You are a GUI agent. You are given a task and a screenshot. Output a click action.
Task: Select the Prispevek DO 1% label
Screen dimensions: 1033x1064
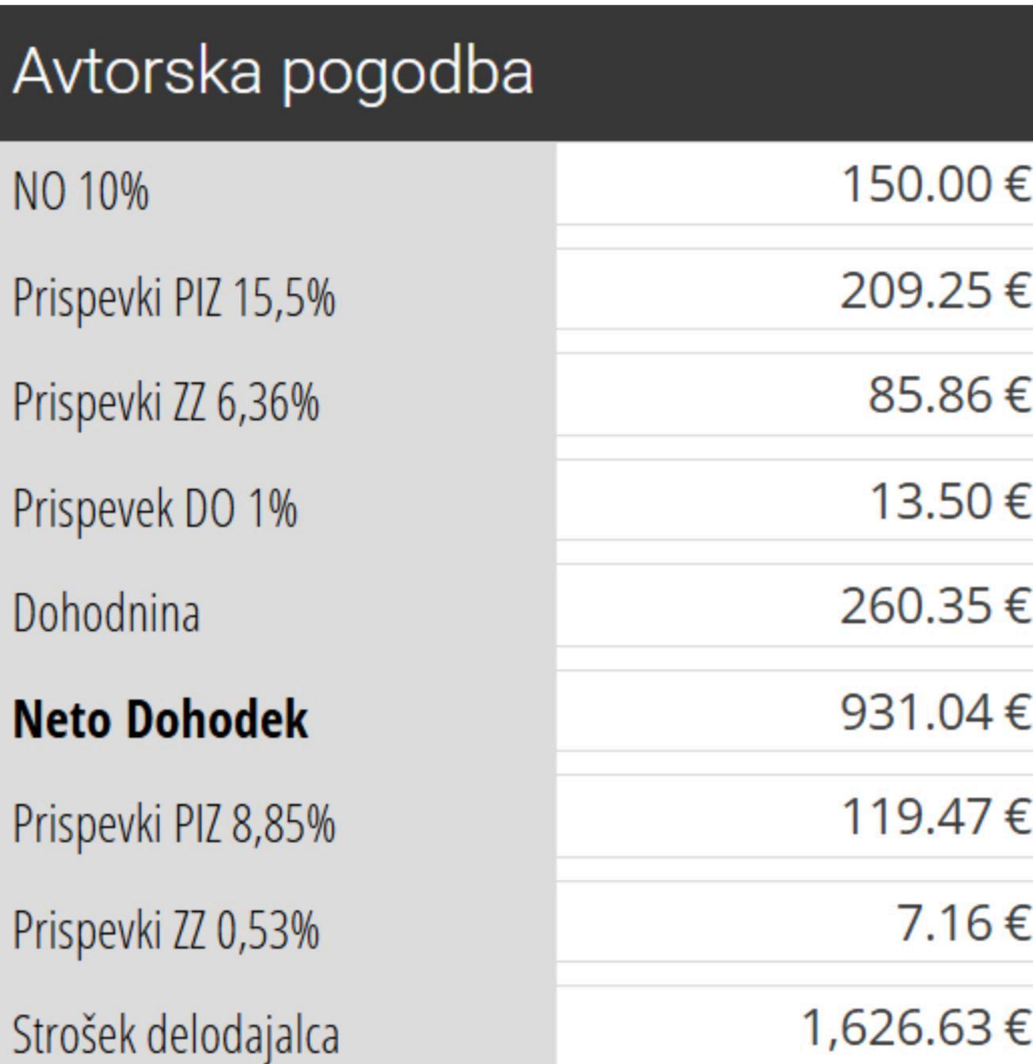pos(156,508)
